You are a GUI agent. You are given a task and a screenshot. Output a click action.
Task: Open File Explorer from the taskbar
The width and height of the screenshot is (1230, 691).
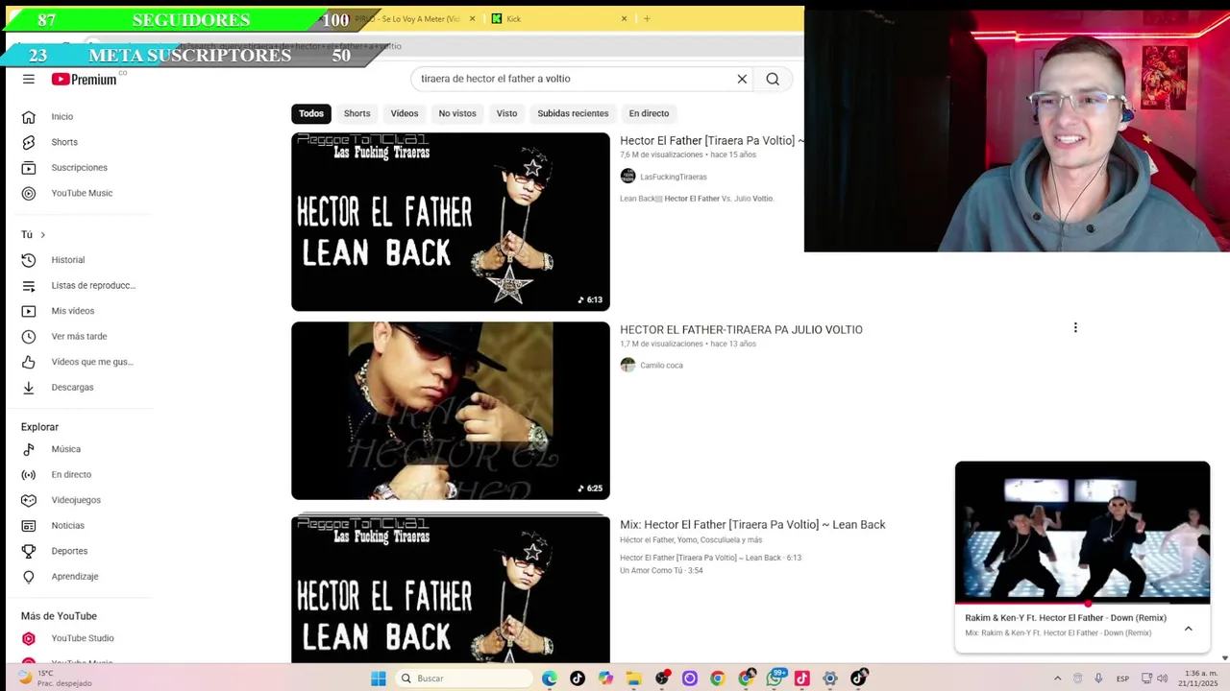pos(633,679)
